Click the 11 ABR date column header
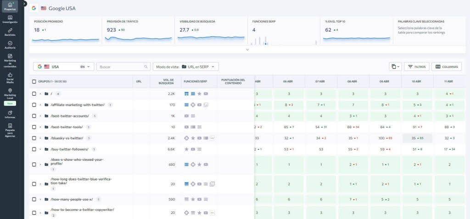 click(x=448, y=82)
